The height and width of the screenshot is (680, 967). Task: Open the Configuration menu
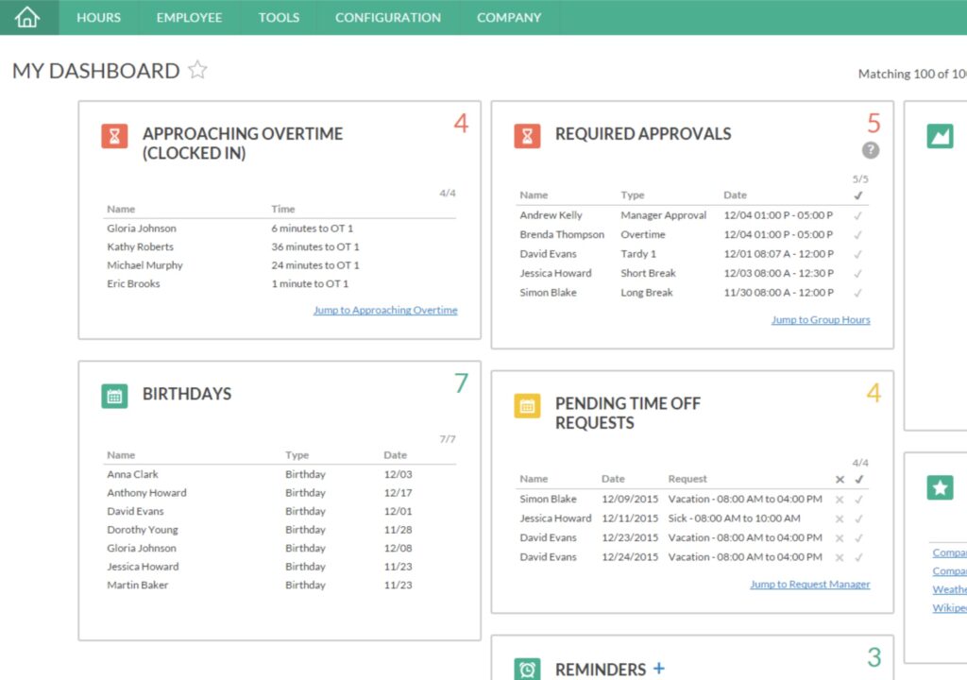pyautogui.click(x=388, y=17)
